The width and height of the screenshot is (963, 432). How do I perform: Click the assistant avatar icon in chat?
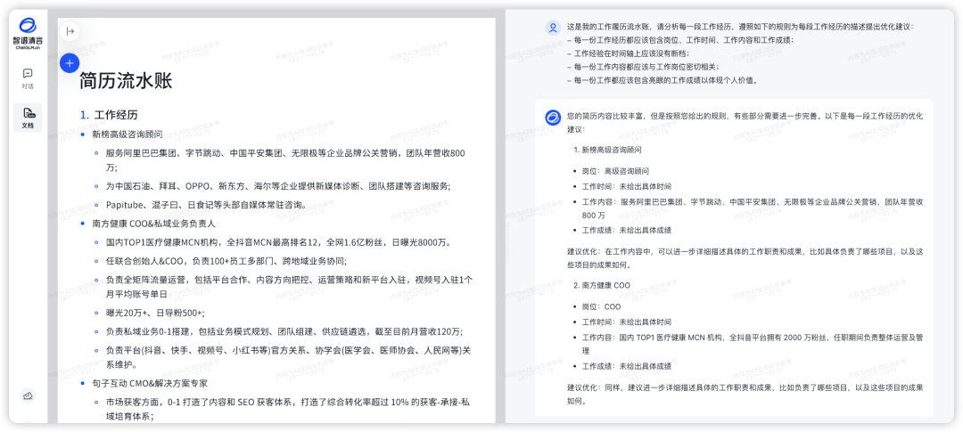coord(553,118)
